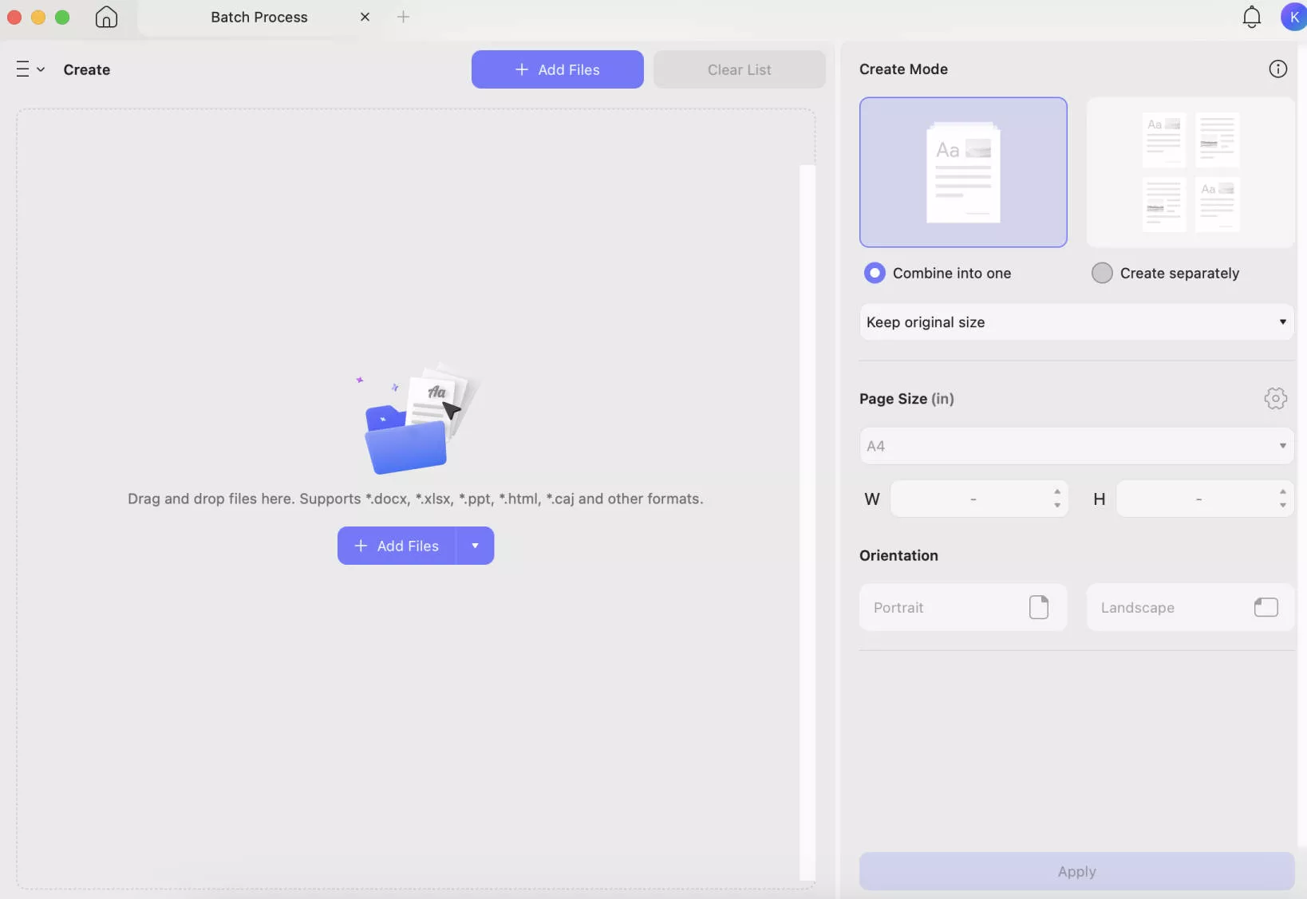Screen dimensions: 1307x899
Task: Click the height input field
Action: (1197, 499)
